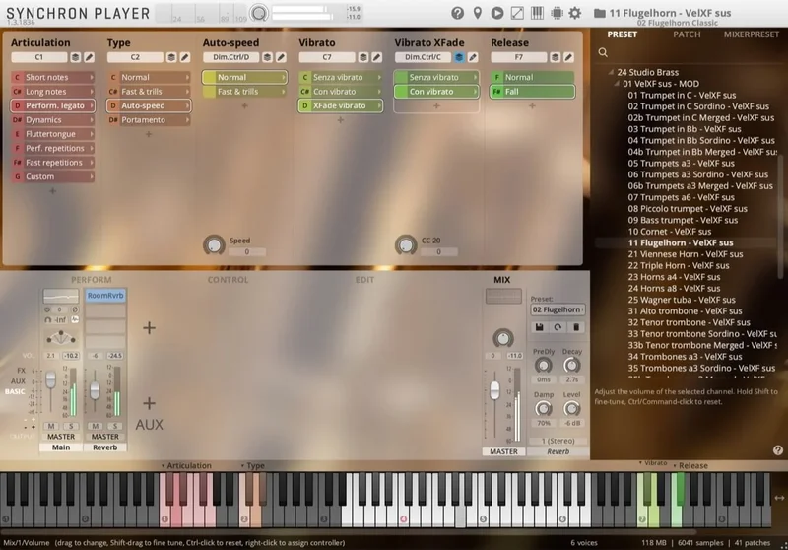The width and height of the screenshot is (788, 550).
Task: Open the Release keyswitch dropdown above keyboard
Action: tap(690, 465)
